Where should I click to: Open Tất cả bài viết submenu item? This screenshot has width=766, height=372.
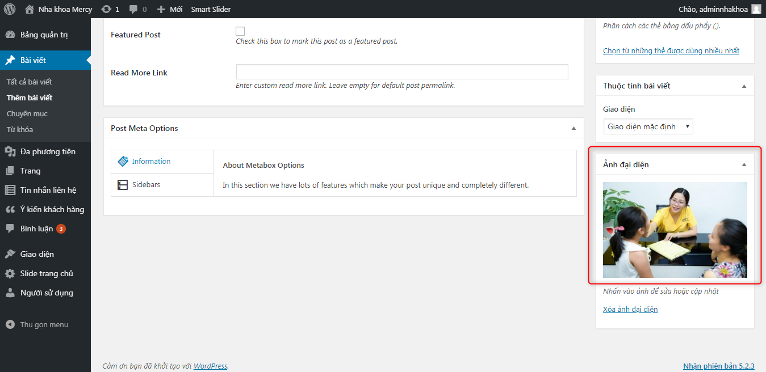click(x=29, y=82)
